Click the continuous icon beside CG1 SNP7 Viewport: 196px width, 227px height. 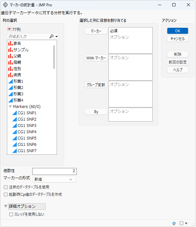15,151
